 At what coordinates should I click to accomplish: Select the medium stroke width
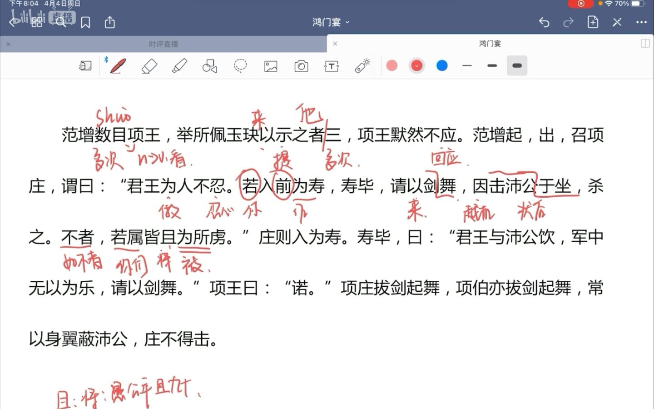[x=492, y=66]
